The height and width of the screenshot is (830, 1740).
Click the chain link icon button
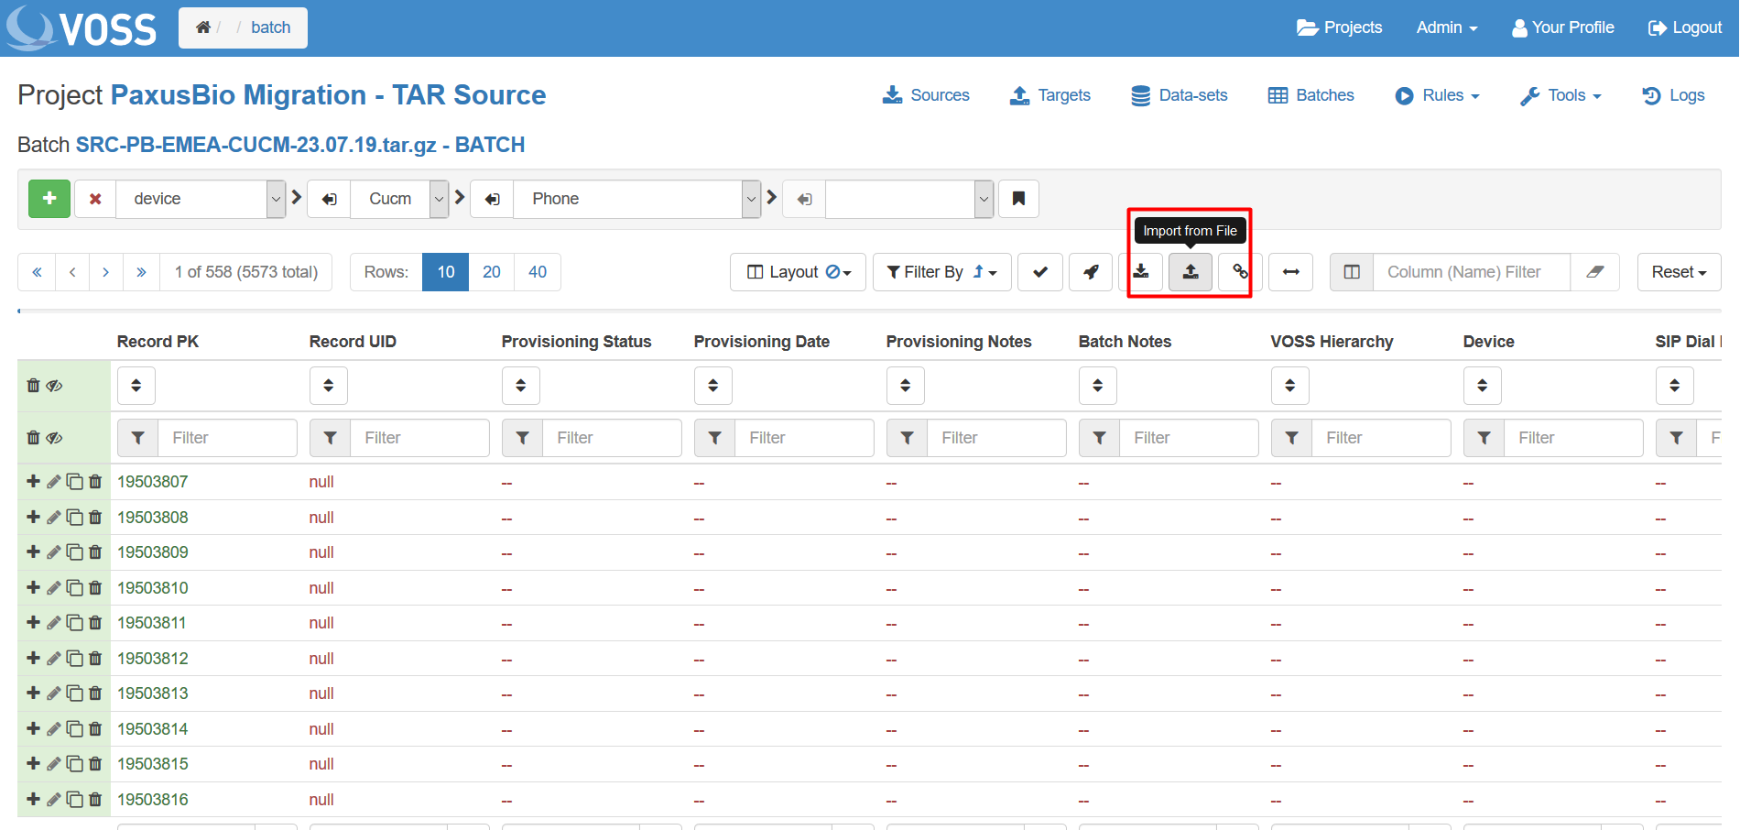pyautogui.click(x=1239, y=272)
